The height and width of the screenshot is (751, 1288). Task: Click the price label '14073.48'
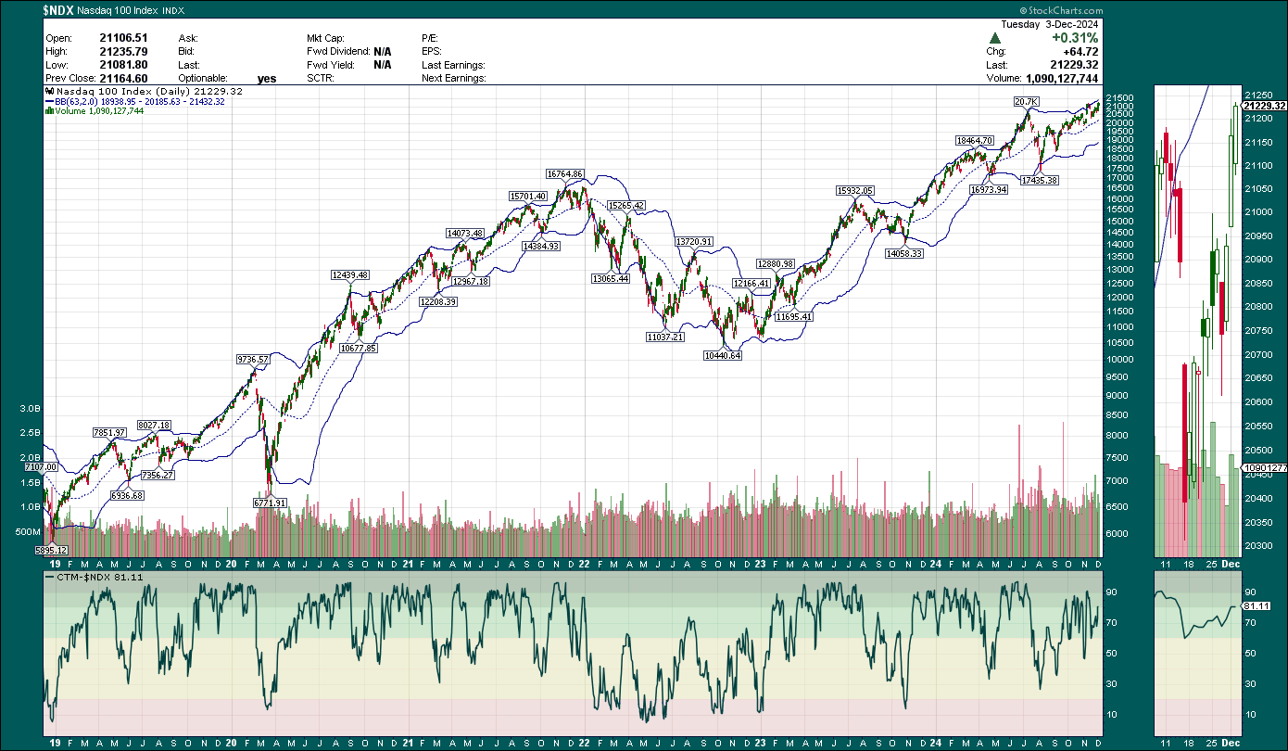[x=465, y=233]
